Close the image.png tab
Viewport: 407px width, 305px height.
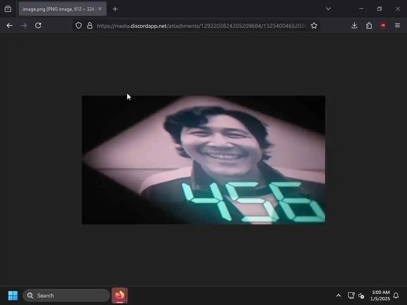100,9
